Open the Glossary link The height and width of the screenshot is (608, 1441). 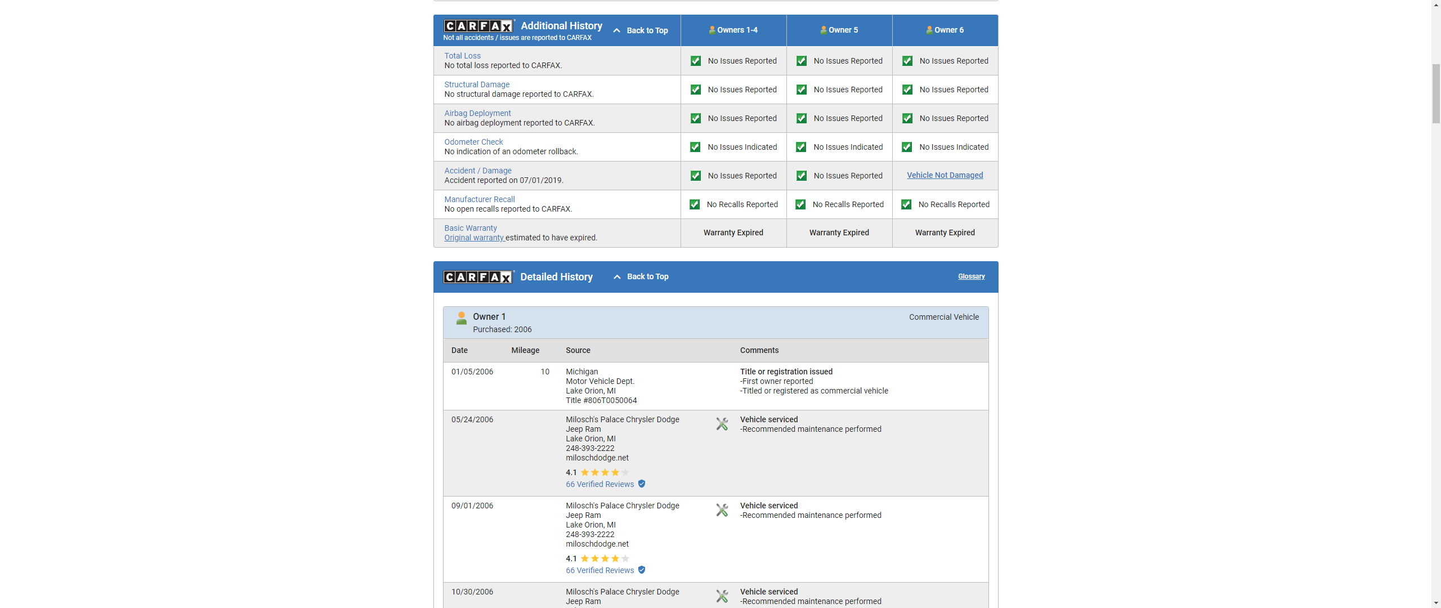[972, 276]
